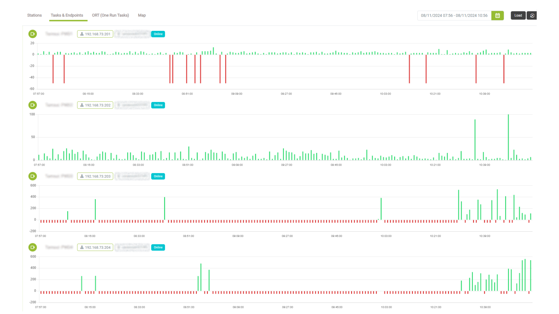The height and width of the screenshot is (314, 559).
Task: Open video feed icon for 192.168.73.203
Action: tap(32, 176)
